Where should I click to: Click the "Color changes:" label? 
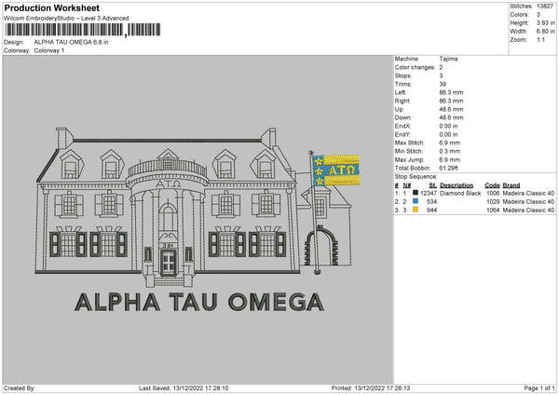415,67
